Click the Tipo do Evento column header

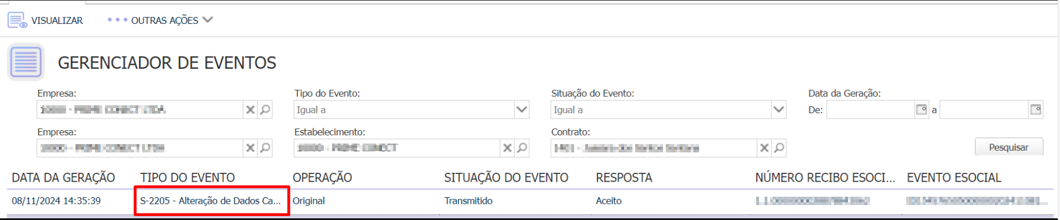(x=187, y=178)
